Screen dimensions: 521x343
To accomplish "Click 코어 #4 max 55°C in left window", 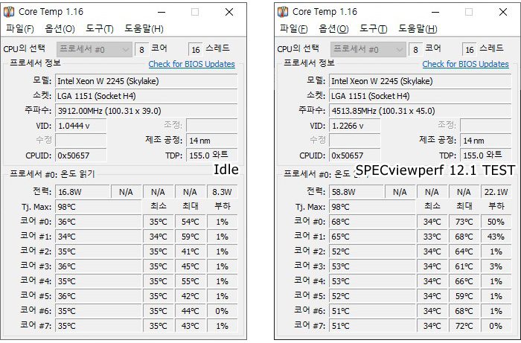I will [190, 281].
